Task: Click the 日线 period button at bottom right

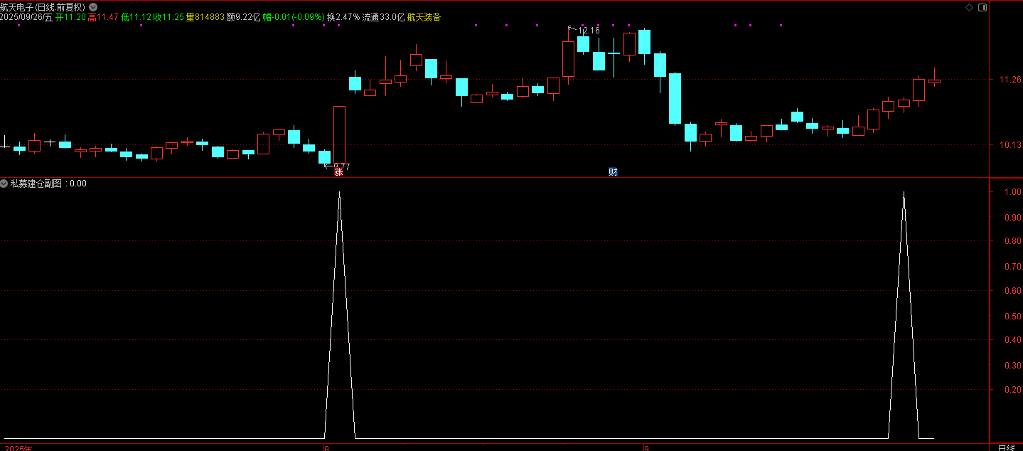Action: point(1006,447)
